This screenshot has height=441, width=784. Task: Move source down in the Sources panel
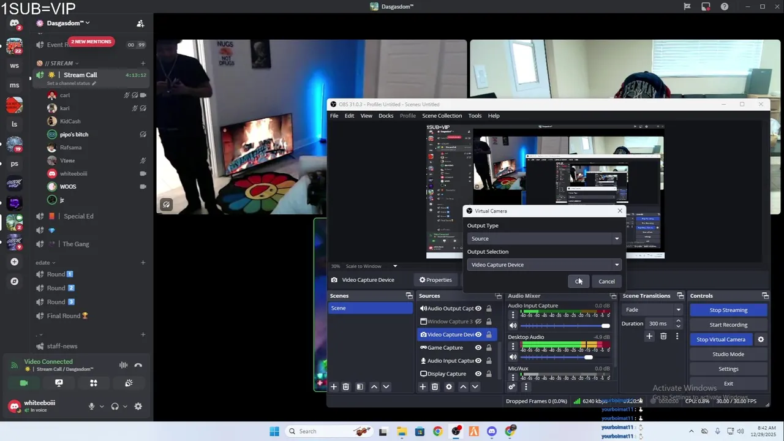coord(475,387)
